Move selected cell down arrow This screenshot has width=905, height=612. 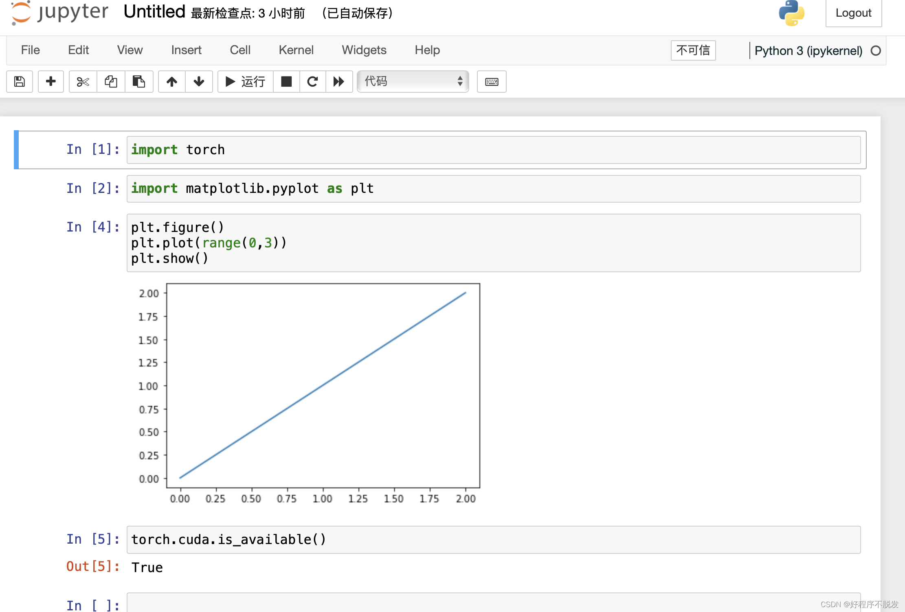pos(199,82)
